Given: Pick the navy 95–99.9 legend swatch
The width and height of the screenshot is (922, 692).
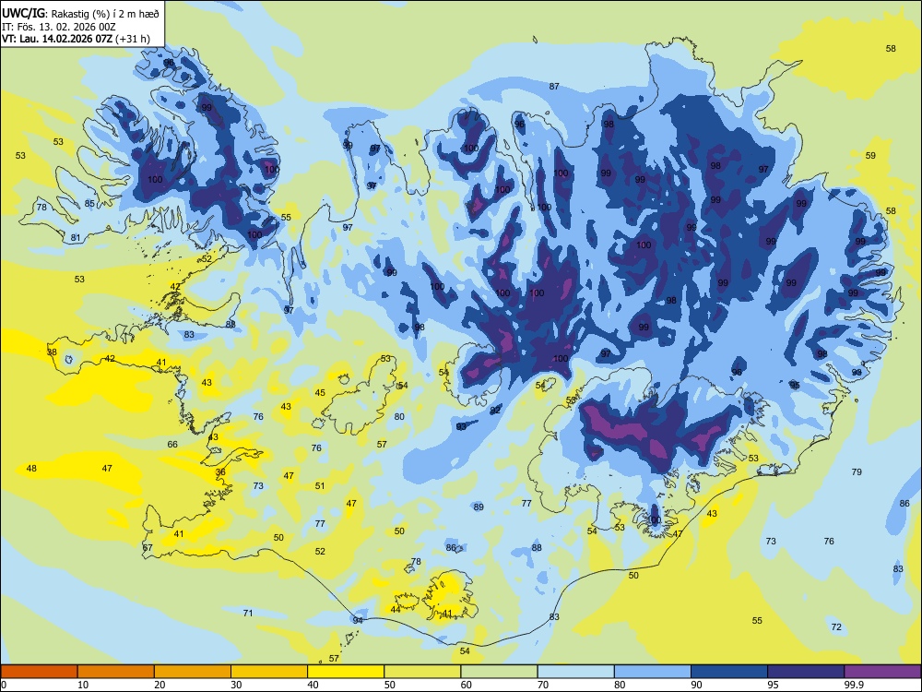Looking at the screenshot, I should tap(806, 672).
